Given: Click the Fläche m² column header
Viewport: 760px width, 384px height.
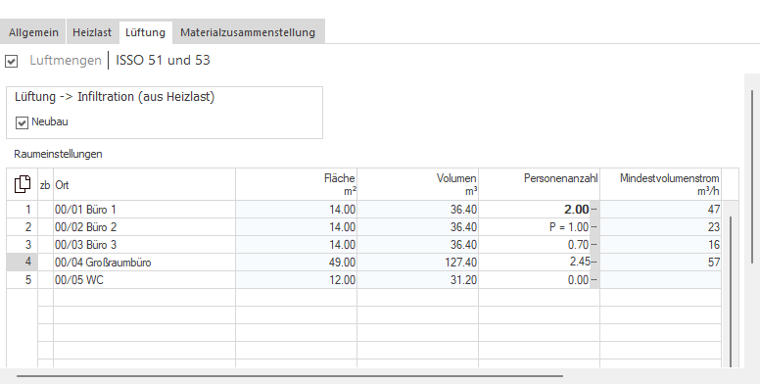Looking at the screenshot, I should 296,184.
